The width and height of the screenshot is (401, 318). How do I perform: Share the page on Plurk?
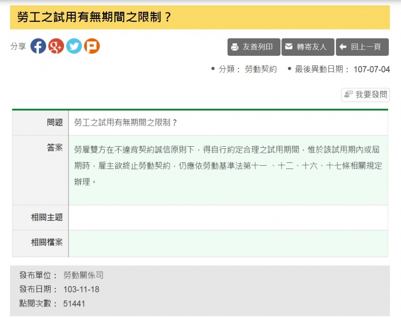click(x=92, y=46)
